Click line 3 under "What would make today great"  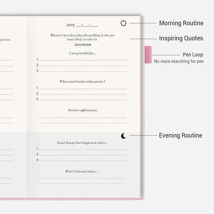click(x=83, y=100)
